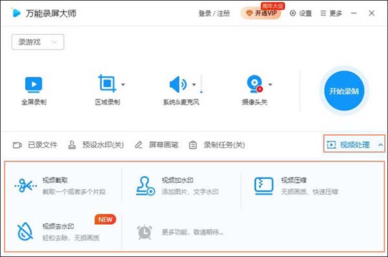Screen dimensions: 388x257
Task: Click the stamp add-watermark icon
Action: pyautogui.click(x=145, y=186)
